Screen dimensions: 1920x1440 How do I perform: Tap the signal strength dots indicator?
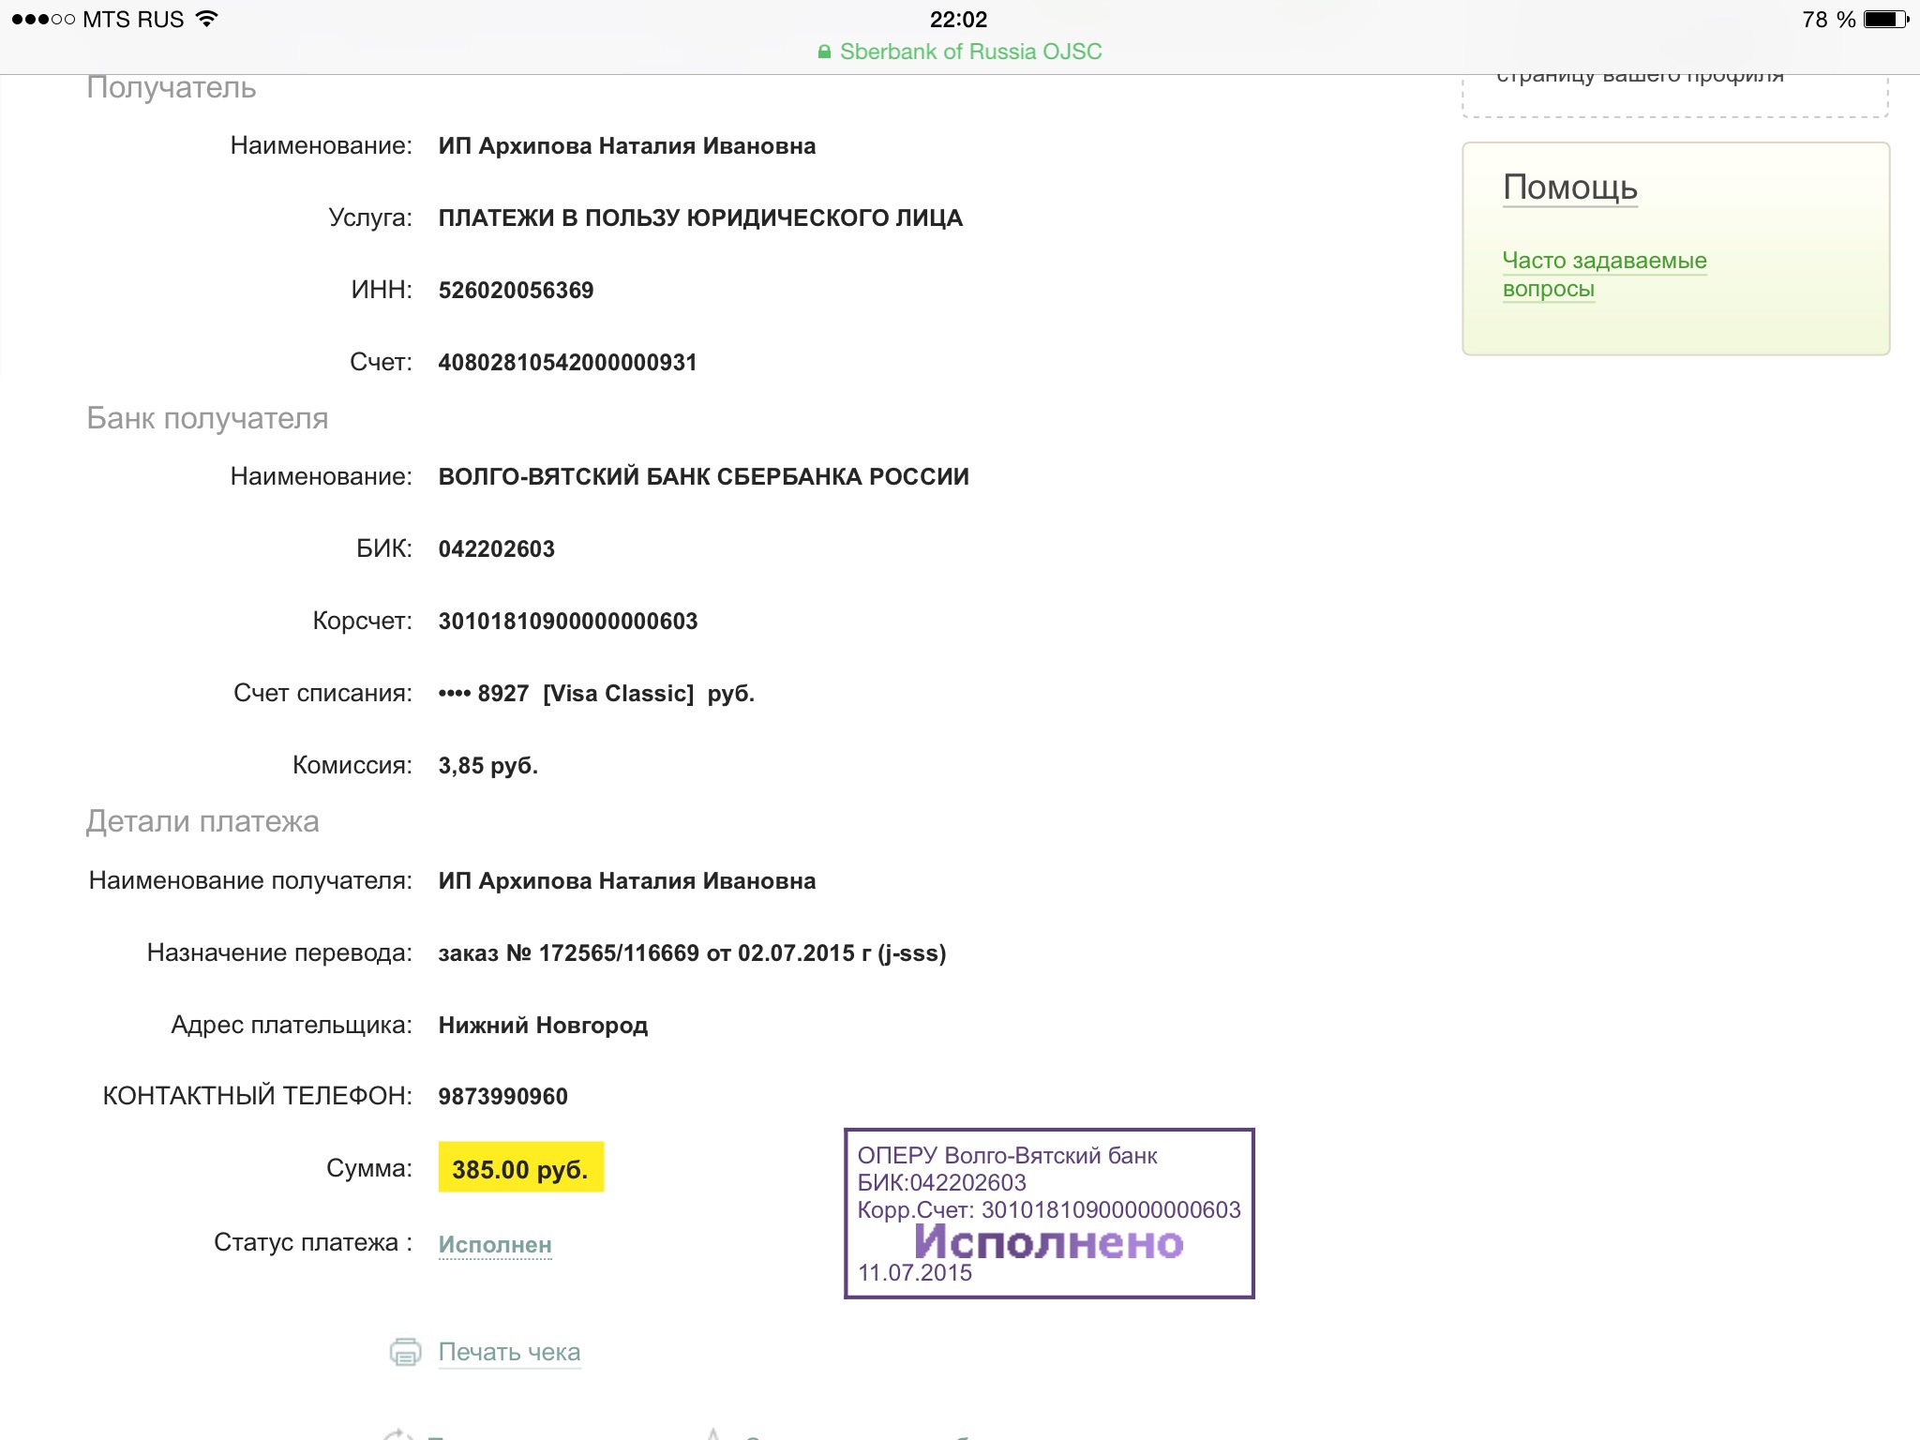pos(43,19)
